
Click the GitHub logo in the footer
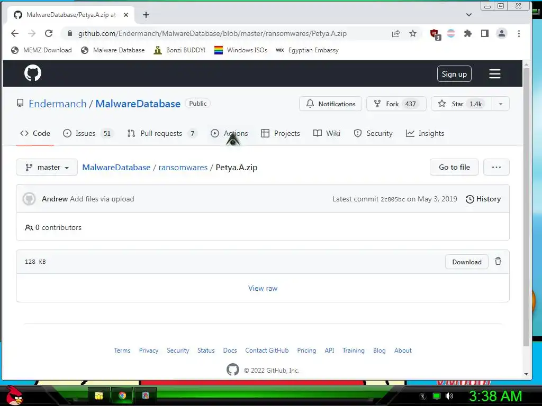point(233,370)
